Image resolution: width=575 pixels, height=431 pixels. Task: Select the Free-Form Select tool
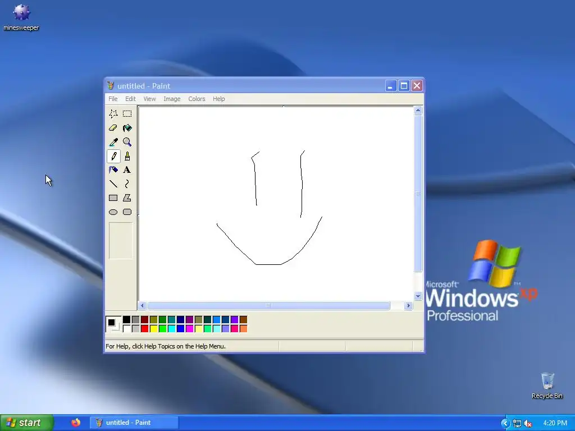[x=113, y=113]
